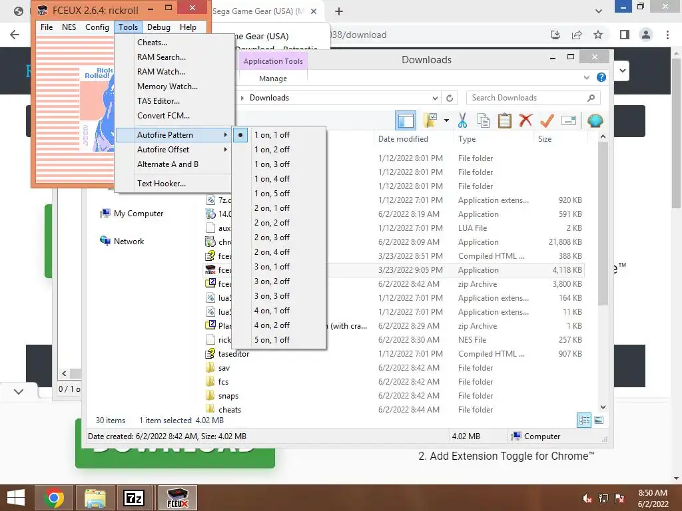Open RAM Search... from Tools menu
The image size is (682, 511).
[173, 57]
